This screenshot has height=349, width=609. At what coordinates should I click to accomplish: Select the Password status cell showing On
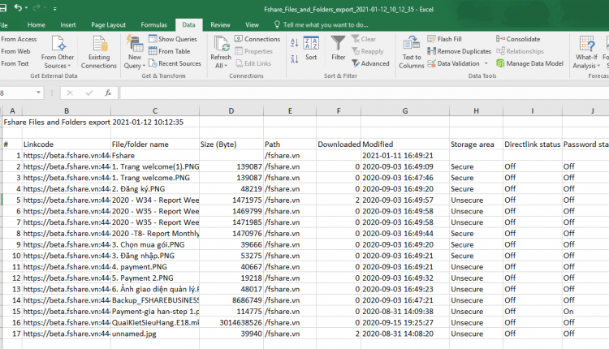point(586,312)
